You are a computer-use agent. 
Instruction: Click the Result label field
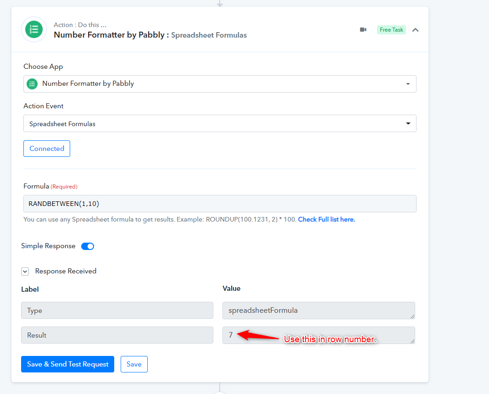pyautogui.click(x=117, y=335)
